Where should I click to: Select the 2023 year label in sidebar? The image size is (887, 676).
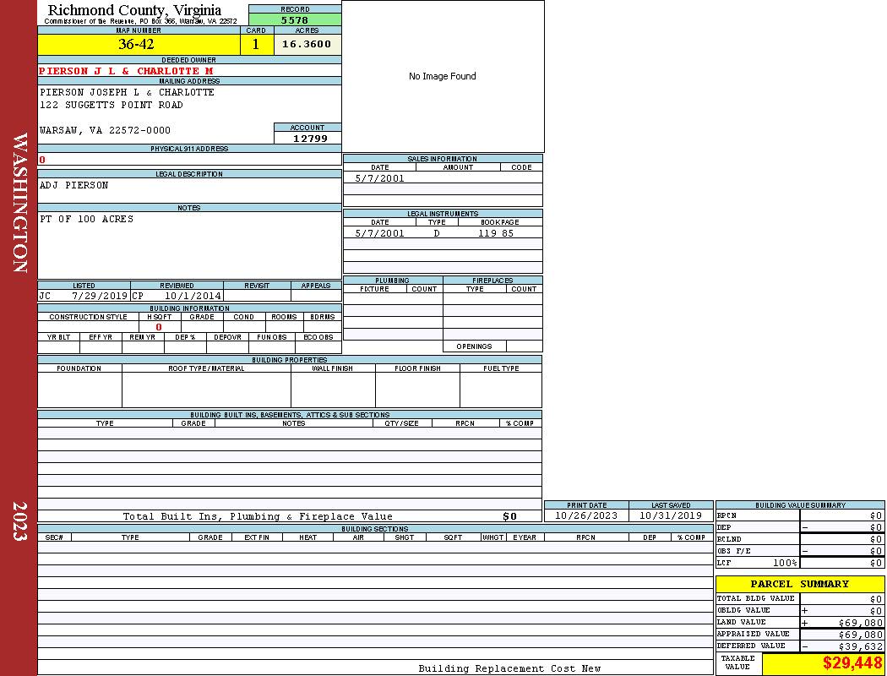point(20,515)
